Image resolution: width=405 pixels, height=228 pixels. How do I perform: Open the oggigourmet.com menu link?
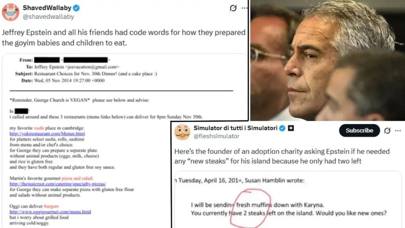point(50,212)
